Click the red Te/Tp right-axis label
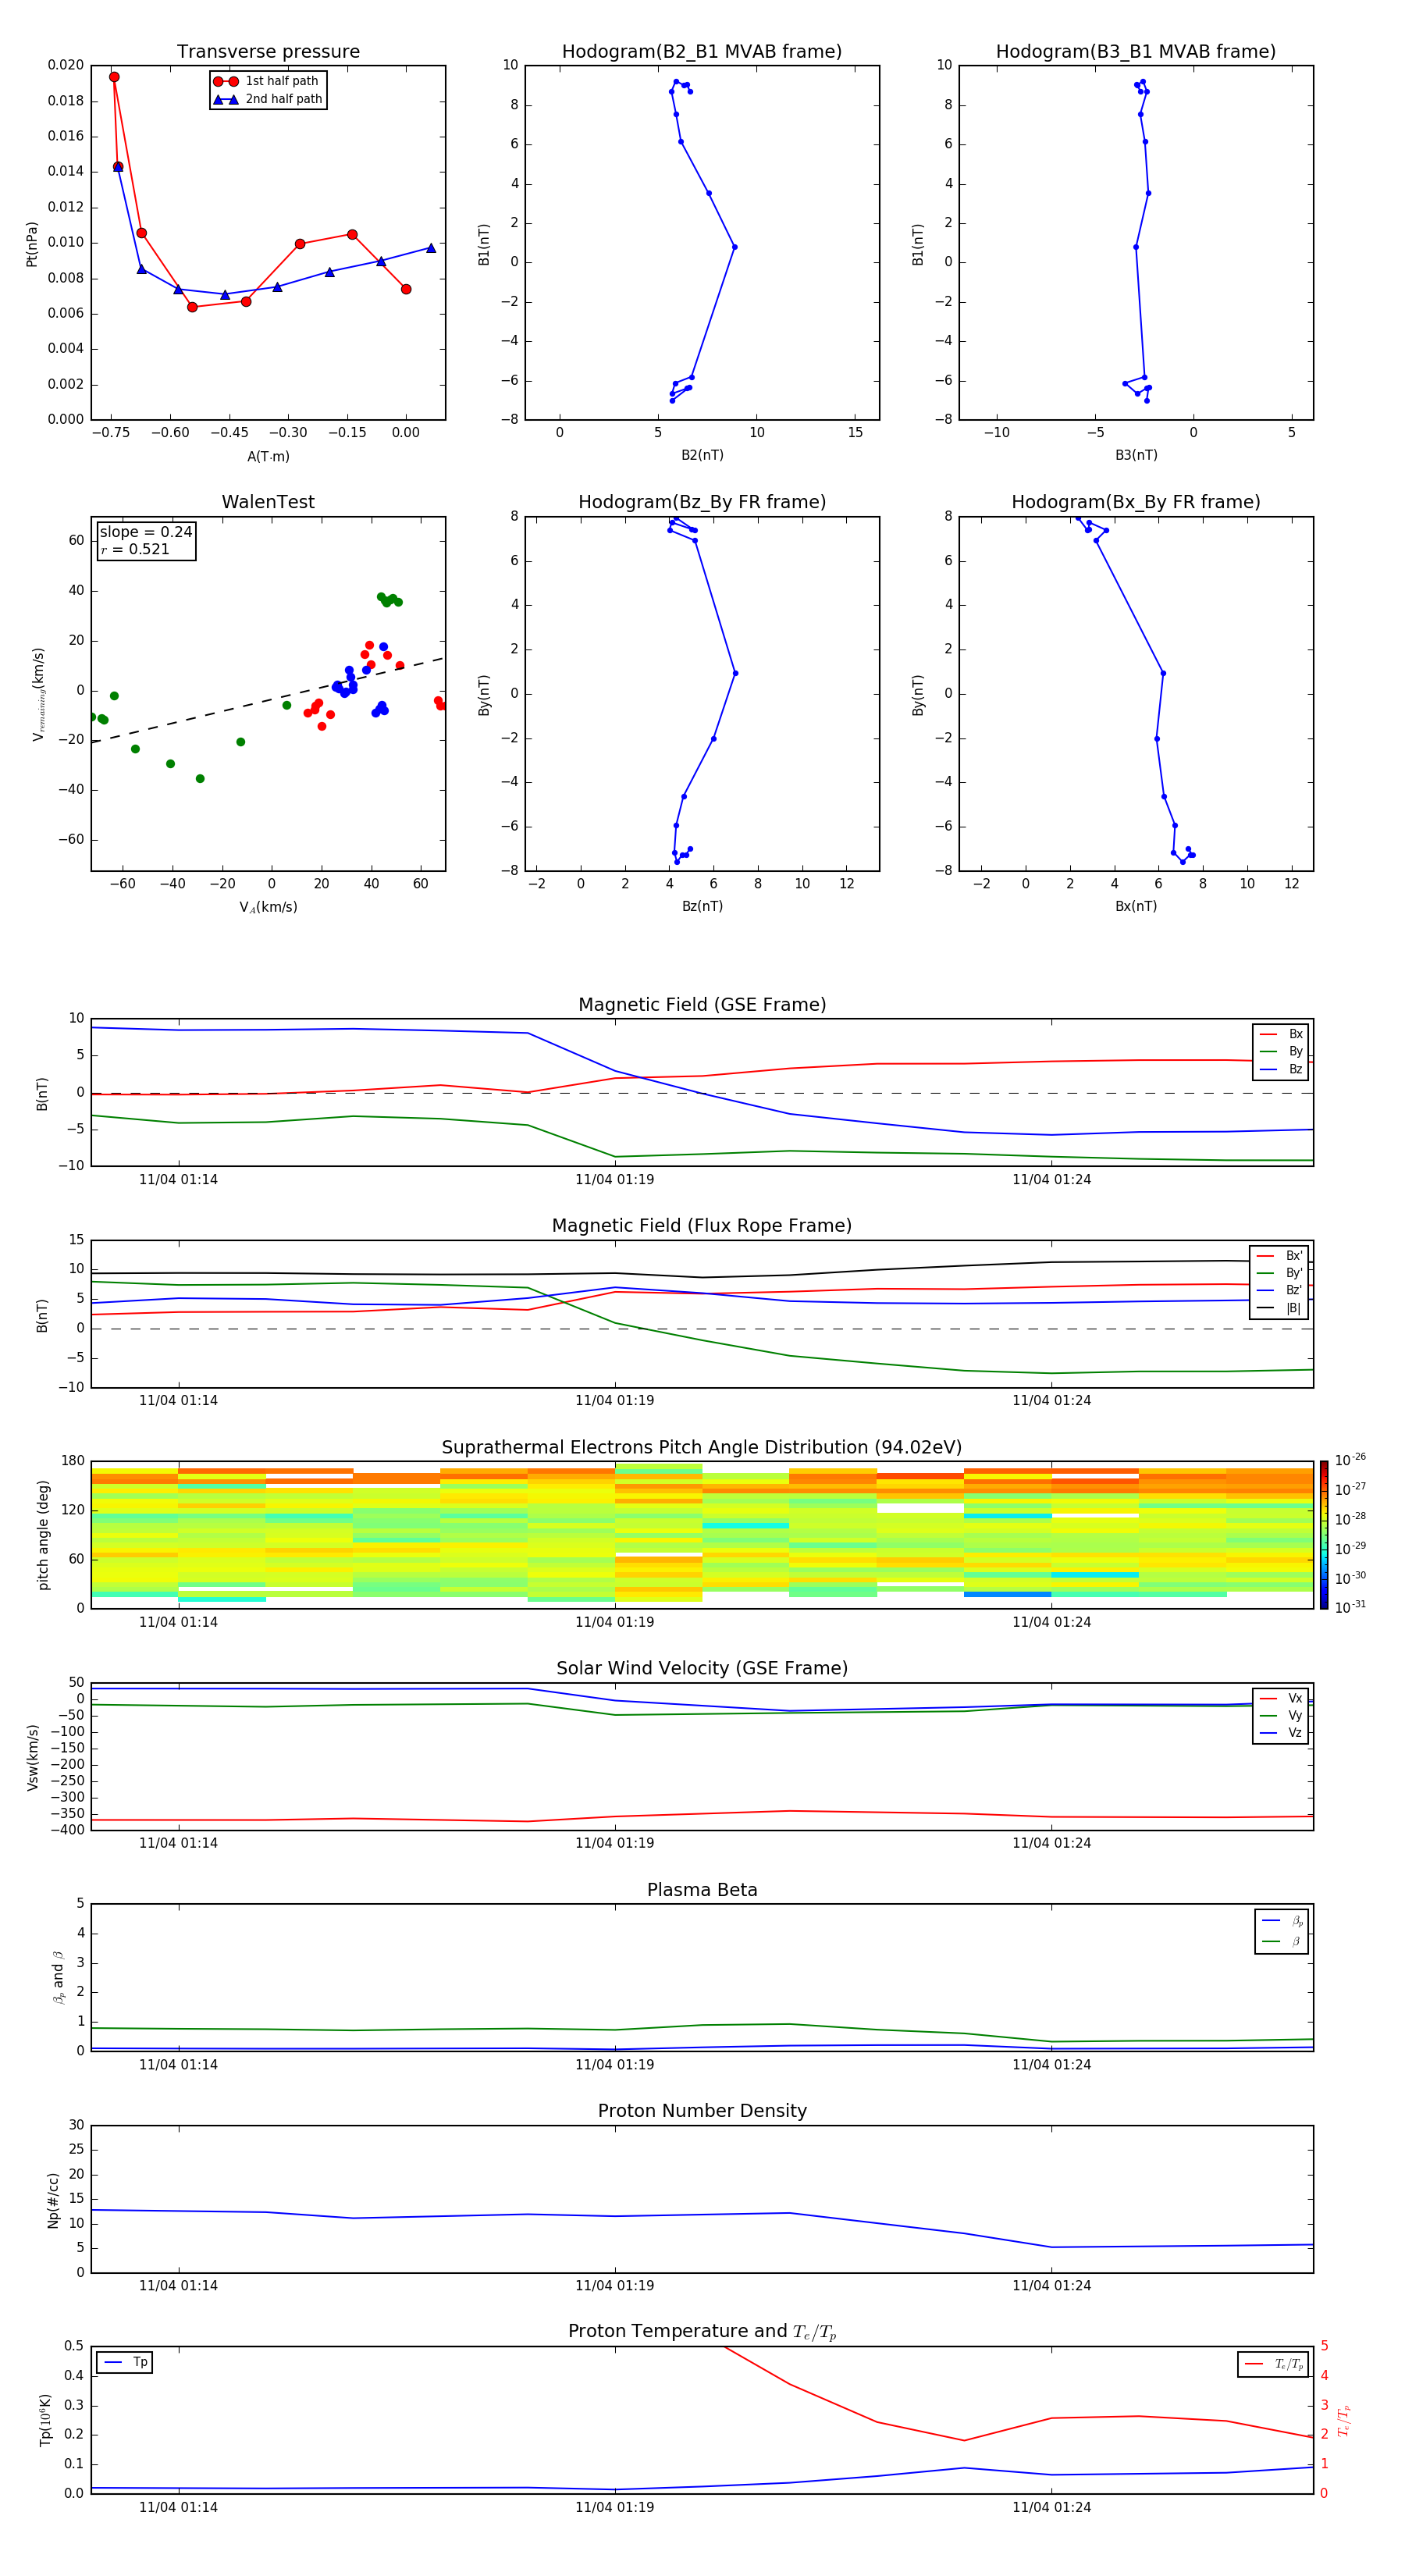This screenshot has height=2576, width=1405. [1344, 2421]
